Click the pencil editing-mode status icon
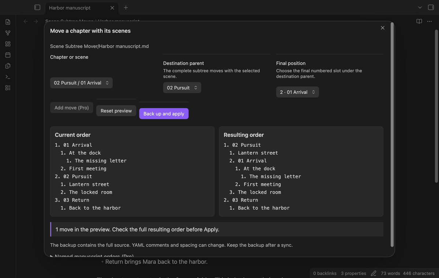 [374, 273]
